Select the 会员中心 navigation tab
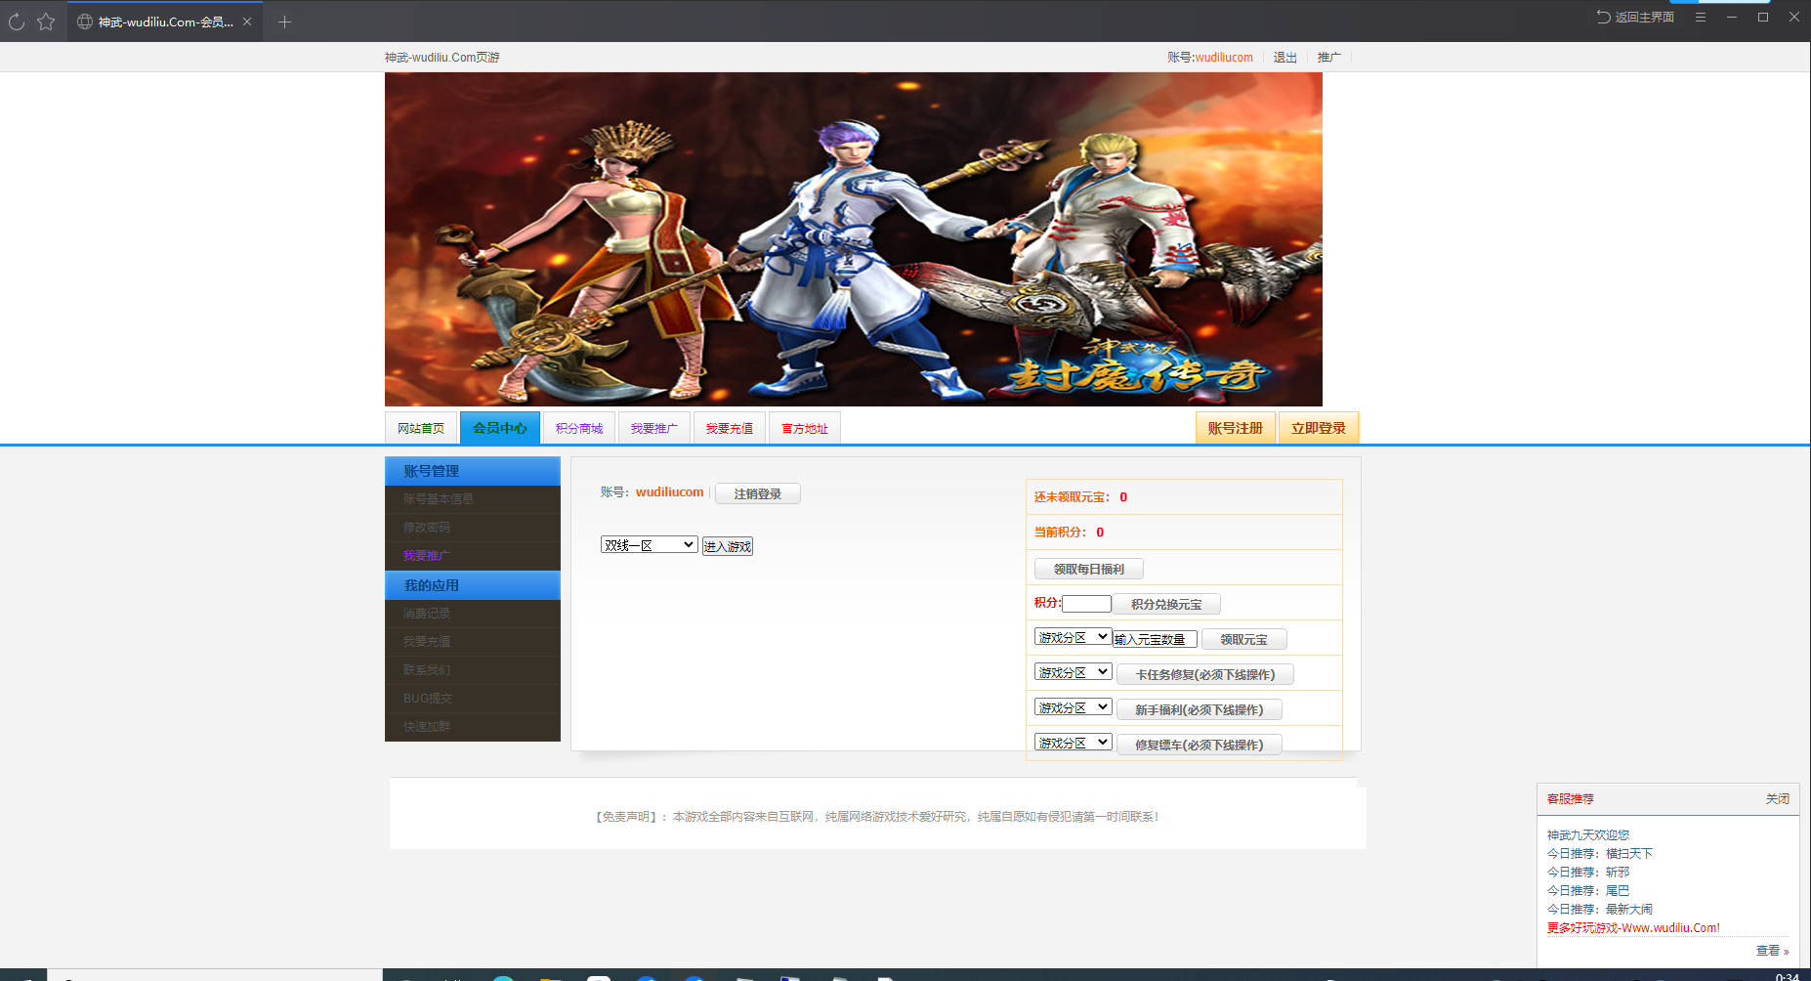 pyautogui.click(x=500, y=428)
